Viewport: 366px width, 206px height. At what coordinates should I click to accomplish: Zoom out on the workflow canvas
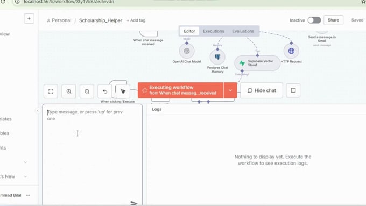[x=87, y=91]
